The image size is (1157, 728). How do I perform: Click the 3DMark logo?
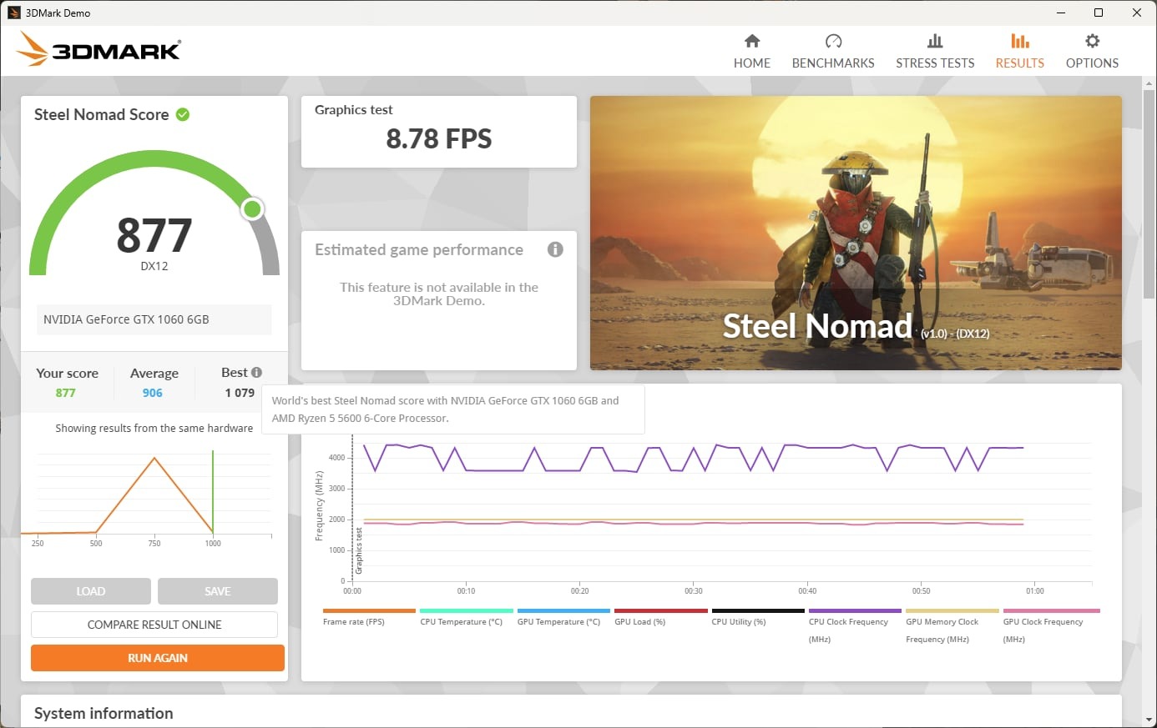[x=98, y=49]
